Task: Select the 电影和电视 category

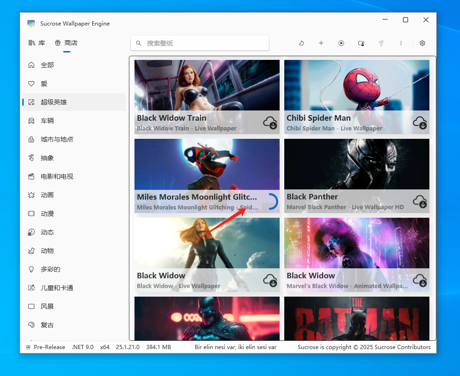Action: coord(74,176)
